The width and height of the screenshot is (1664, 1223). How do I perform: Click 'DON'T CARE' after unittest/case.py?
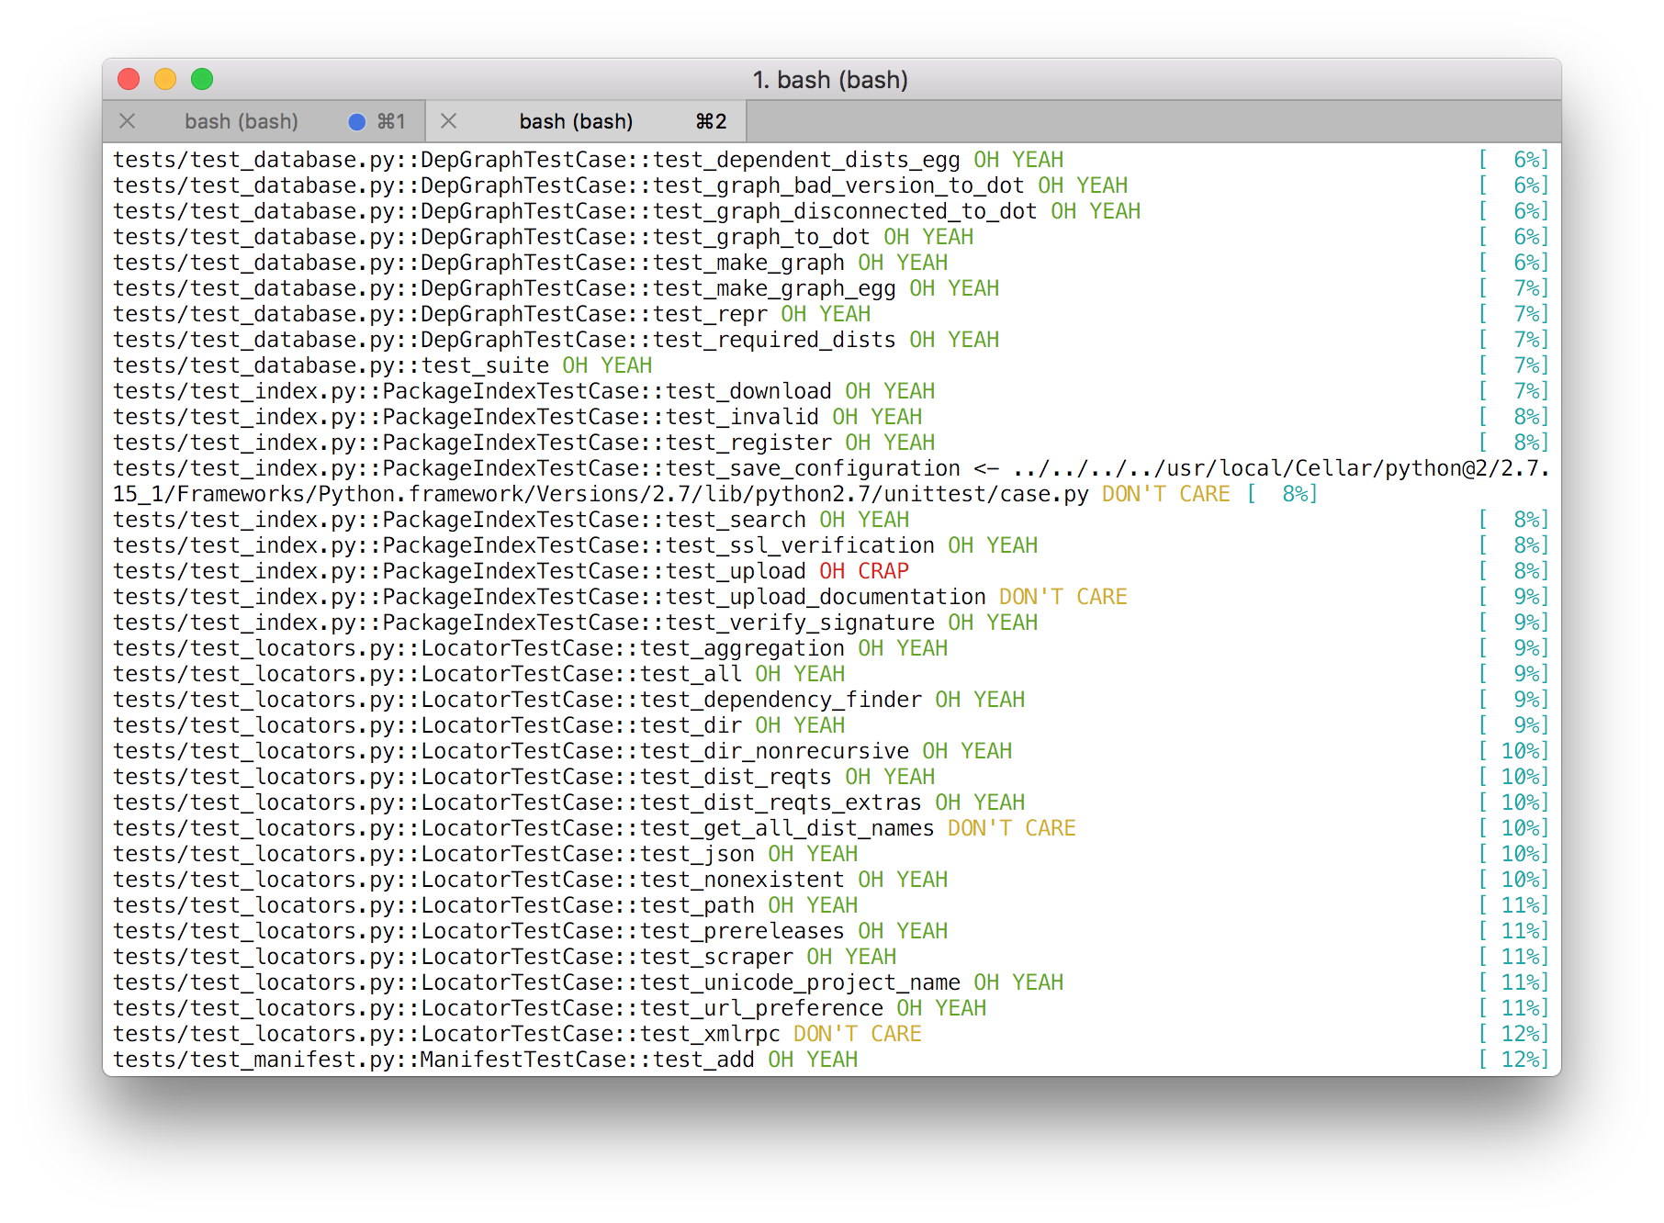[1165, 494]
